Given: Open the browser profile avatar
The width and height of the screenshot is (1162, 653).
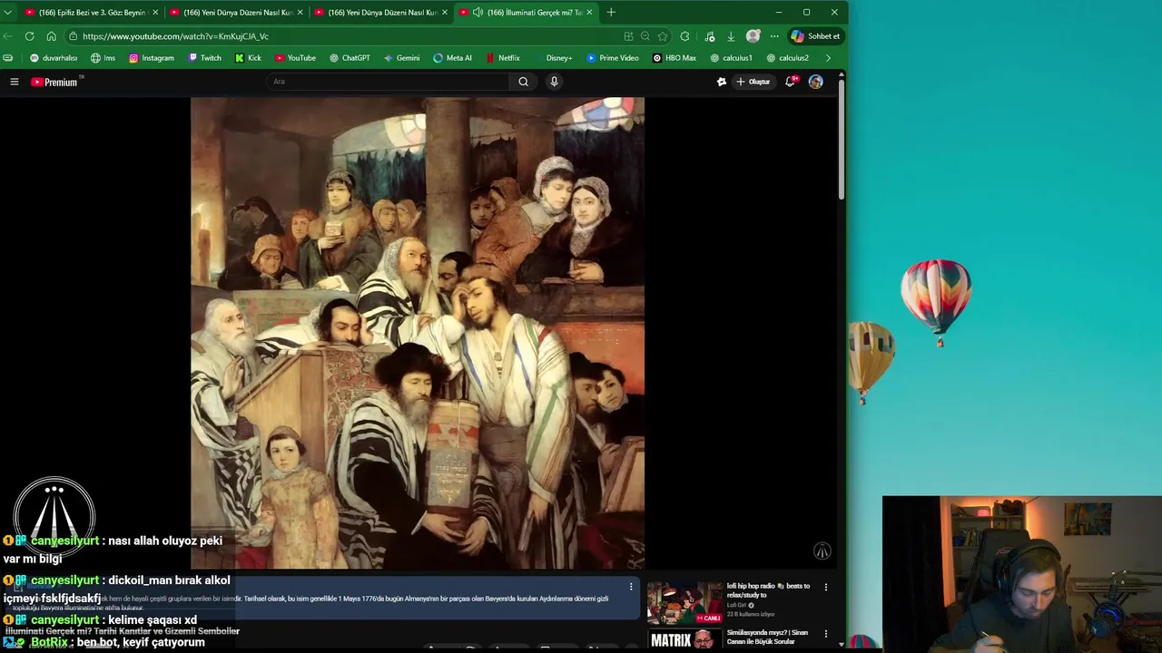Looking at the screenshot, I should tap(753, 36).
